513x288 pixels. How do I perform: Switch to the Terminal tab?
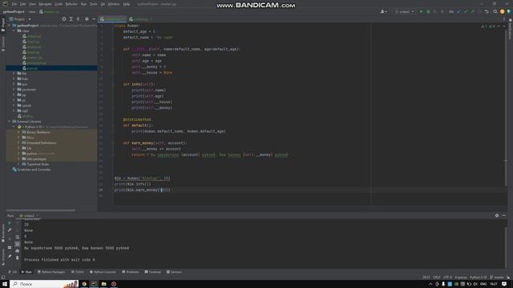click(x=153, y=272)
